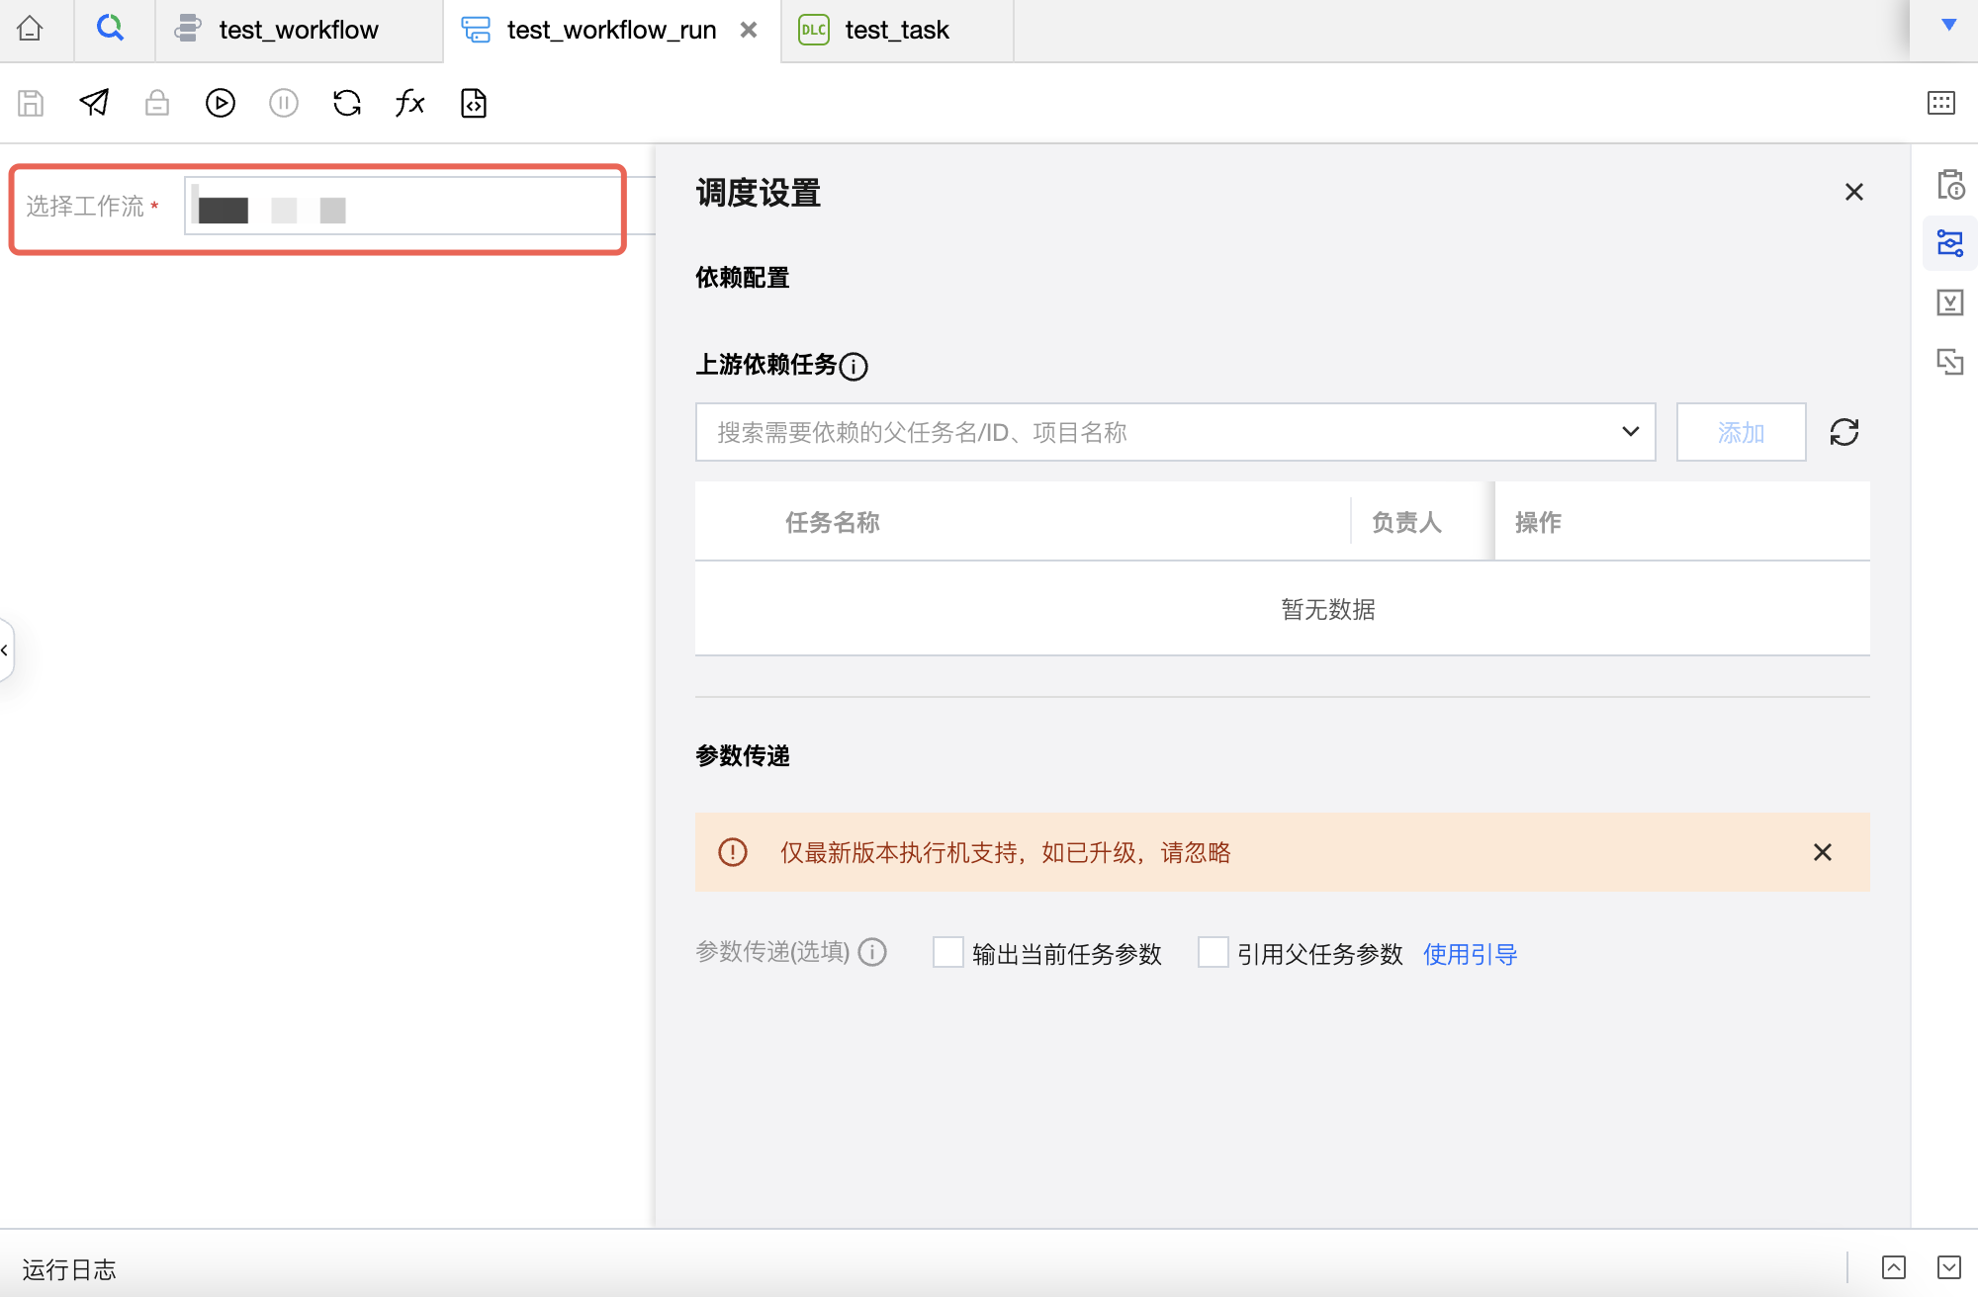Click the home icon tab
The height and width of the screenshot is (1297, 1978).
30,29
